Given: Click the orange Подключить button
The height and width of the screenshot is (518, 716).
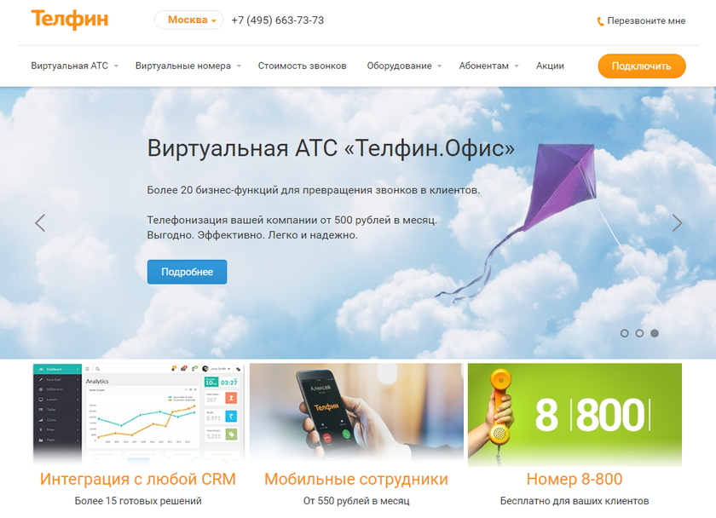Looking at the screenshot, I should (642, 66).
